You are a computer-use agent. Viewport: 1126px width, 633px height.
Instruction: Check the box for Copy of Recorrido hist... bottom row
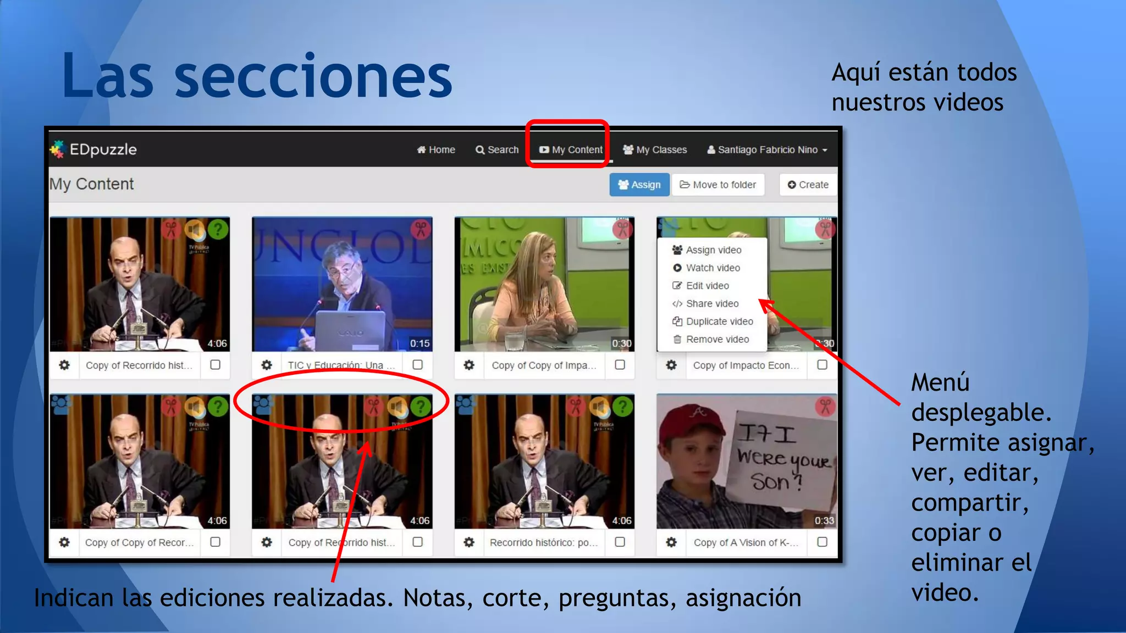point(418,542)
